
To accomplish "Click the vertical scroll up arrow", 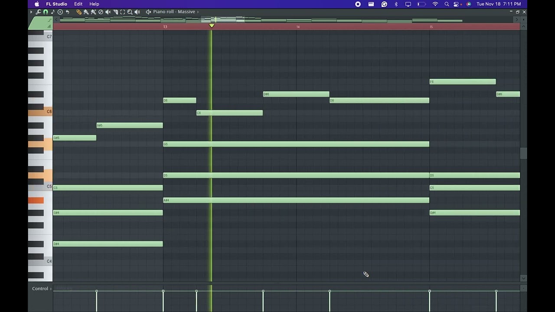I will (x=523, y=27).
